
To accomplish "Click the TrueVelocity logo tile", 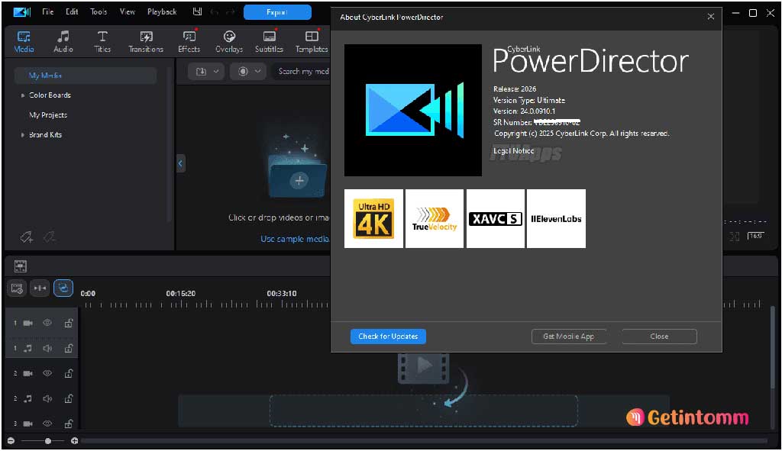I will (435, 218).
